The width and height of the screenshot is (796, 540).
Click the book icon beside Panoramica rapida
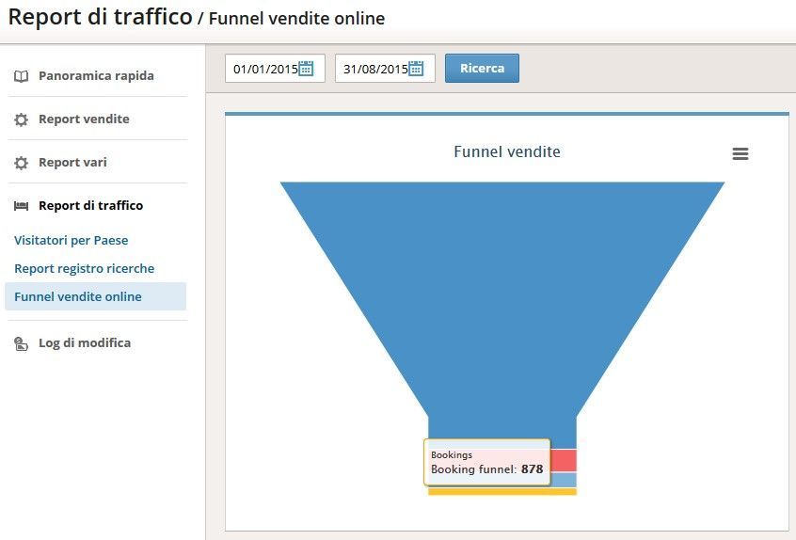click(21, 76)
